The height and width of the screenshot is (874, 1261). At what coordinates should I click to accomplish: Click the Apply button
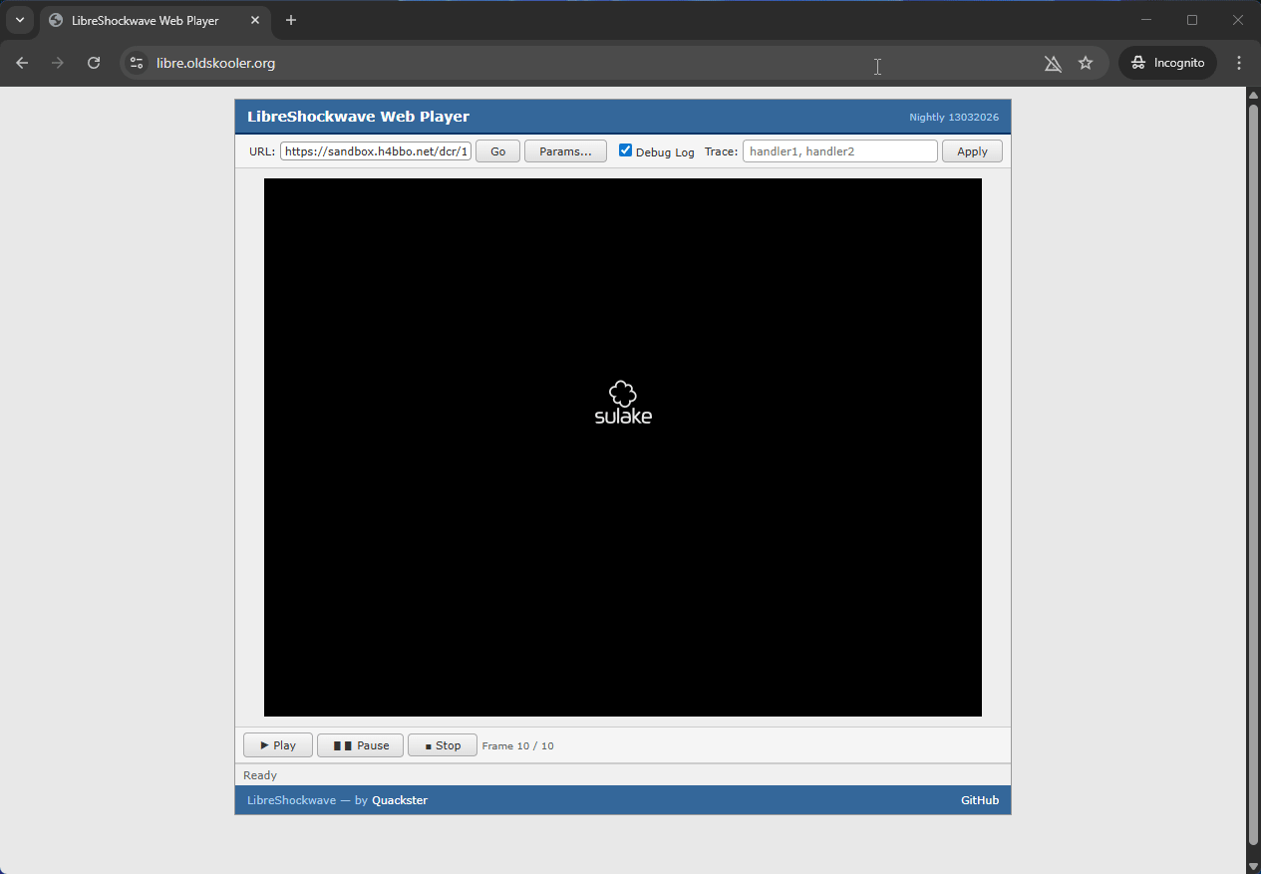point(972,151)
